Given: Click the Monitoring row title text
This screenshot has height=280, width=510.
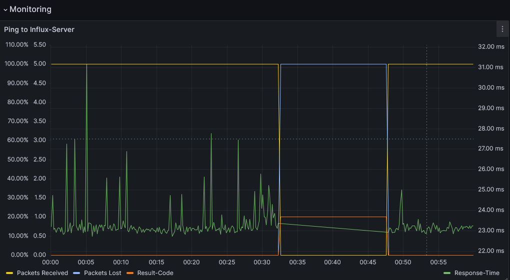Looking at the screenshot, I should coord(30,9).
